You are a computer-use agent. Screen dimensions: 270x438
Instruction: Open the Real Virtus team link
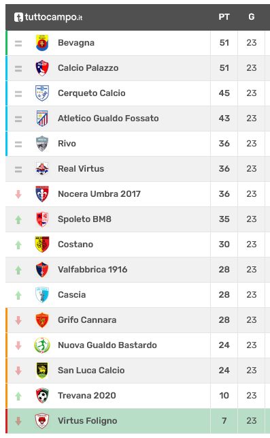(81, 169)
